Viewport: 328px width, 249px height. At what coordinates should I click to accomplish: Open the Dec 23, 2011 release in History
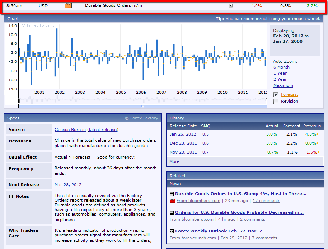[x=183, y=143]
